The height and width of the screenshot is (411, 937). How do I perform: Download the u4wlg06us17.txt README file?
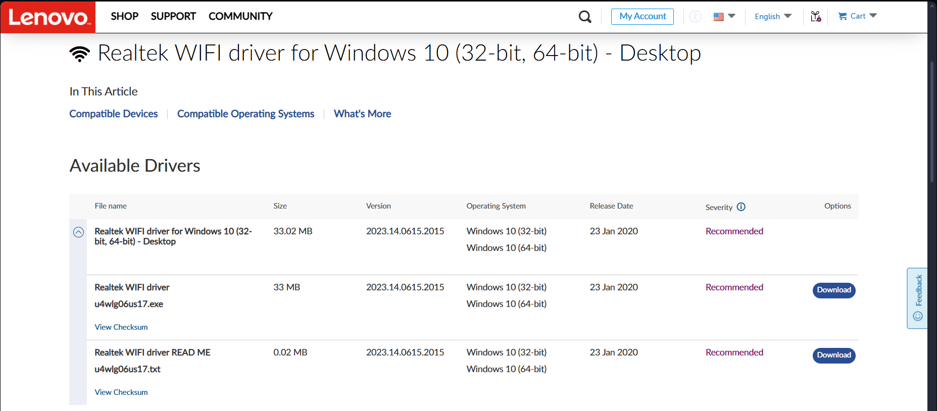pos(834,355)
